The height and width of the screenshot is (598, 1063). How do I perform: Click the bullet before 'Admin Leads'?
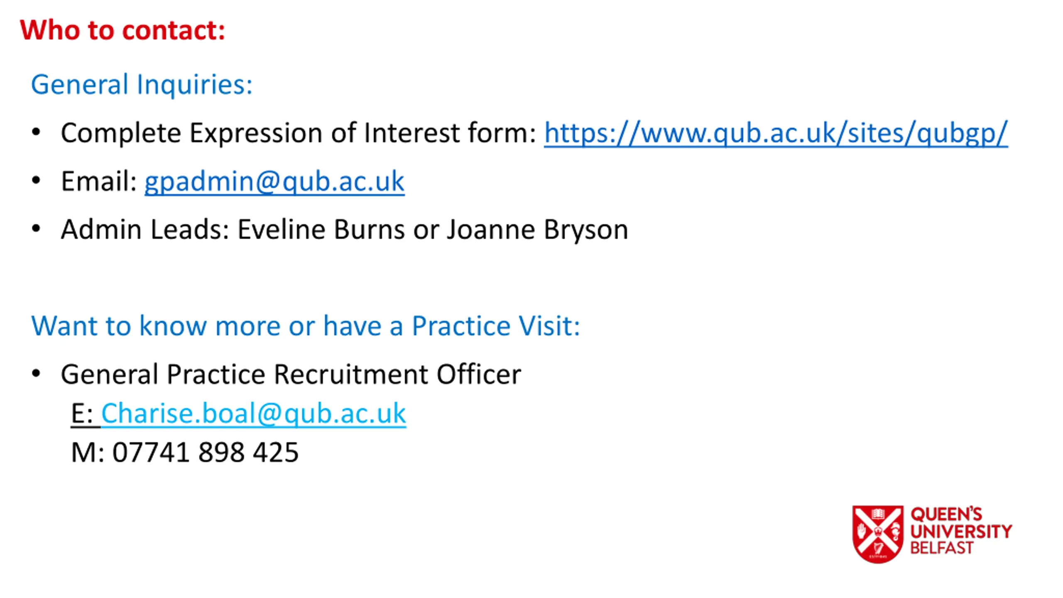click(x=36, y=229)
